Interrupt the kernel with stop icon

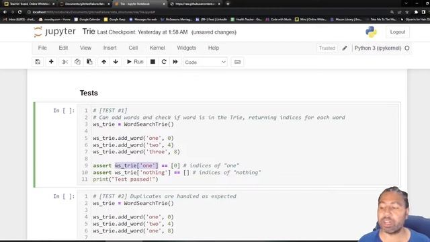(x=153, y=62)
